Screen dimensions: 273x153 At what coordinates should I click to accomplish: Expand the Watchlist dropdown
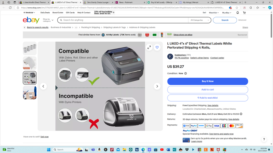214,13
